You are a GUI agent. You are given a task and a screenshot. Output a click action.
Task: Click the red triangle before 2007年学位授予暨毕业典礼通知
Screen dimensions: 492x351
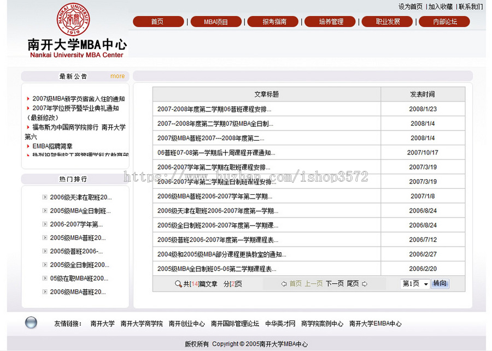[x=28, y=108]
